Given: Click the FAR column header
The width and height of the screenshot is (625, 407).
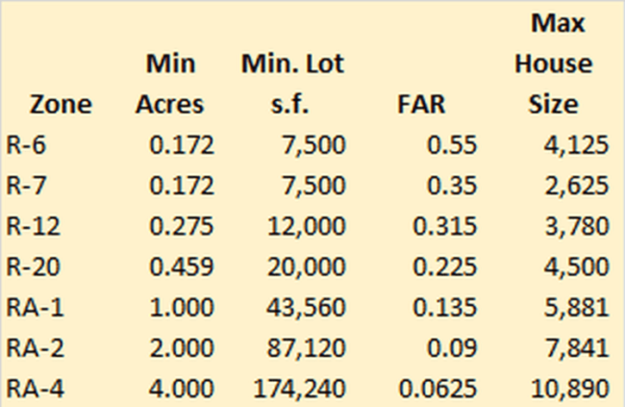Looking at the screenshot, I should (x=421, y=105).
